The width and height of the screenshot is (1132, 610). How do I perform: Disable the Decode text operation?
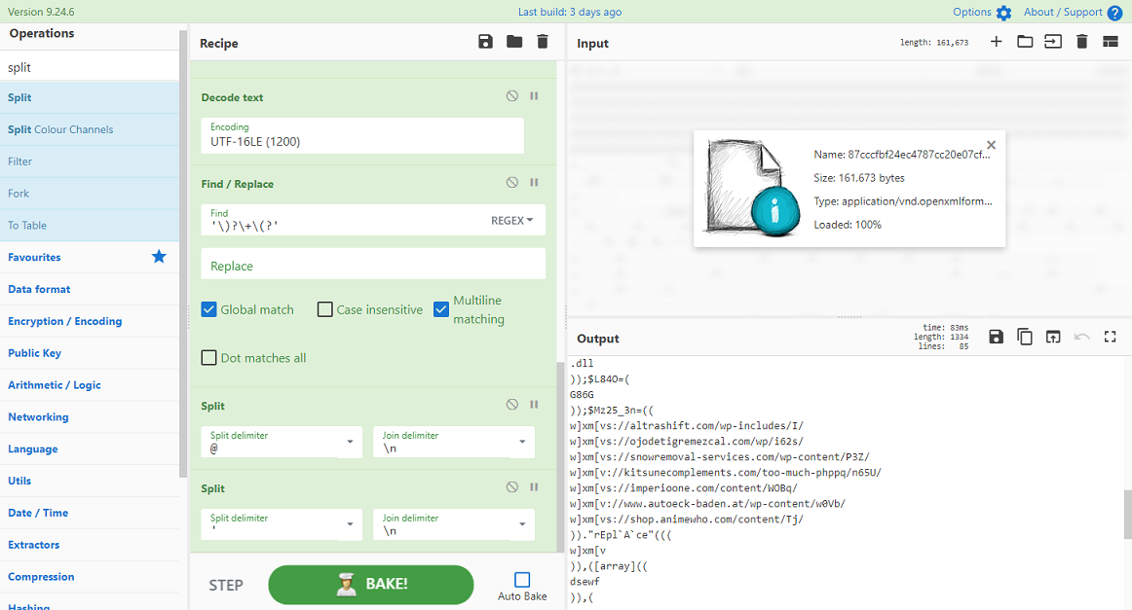click(511, 96)
